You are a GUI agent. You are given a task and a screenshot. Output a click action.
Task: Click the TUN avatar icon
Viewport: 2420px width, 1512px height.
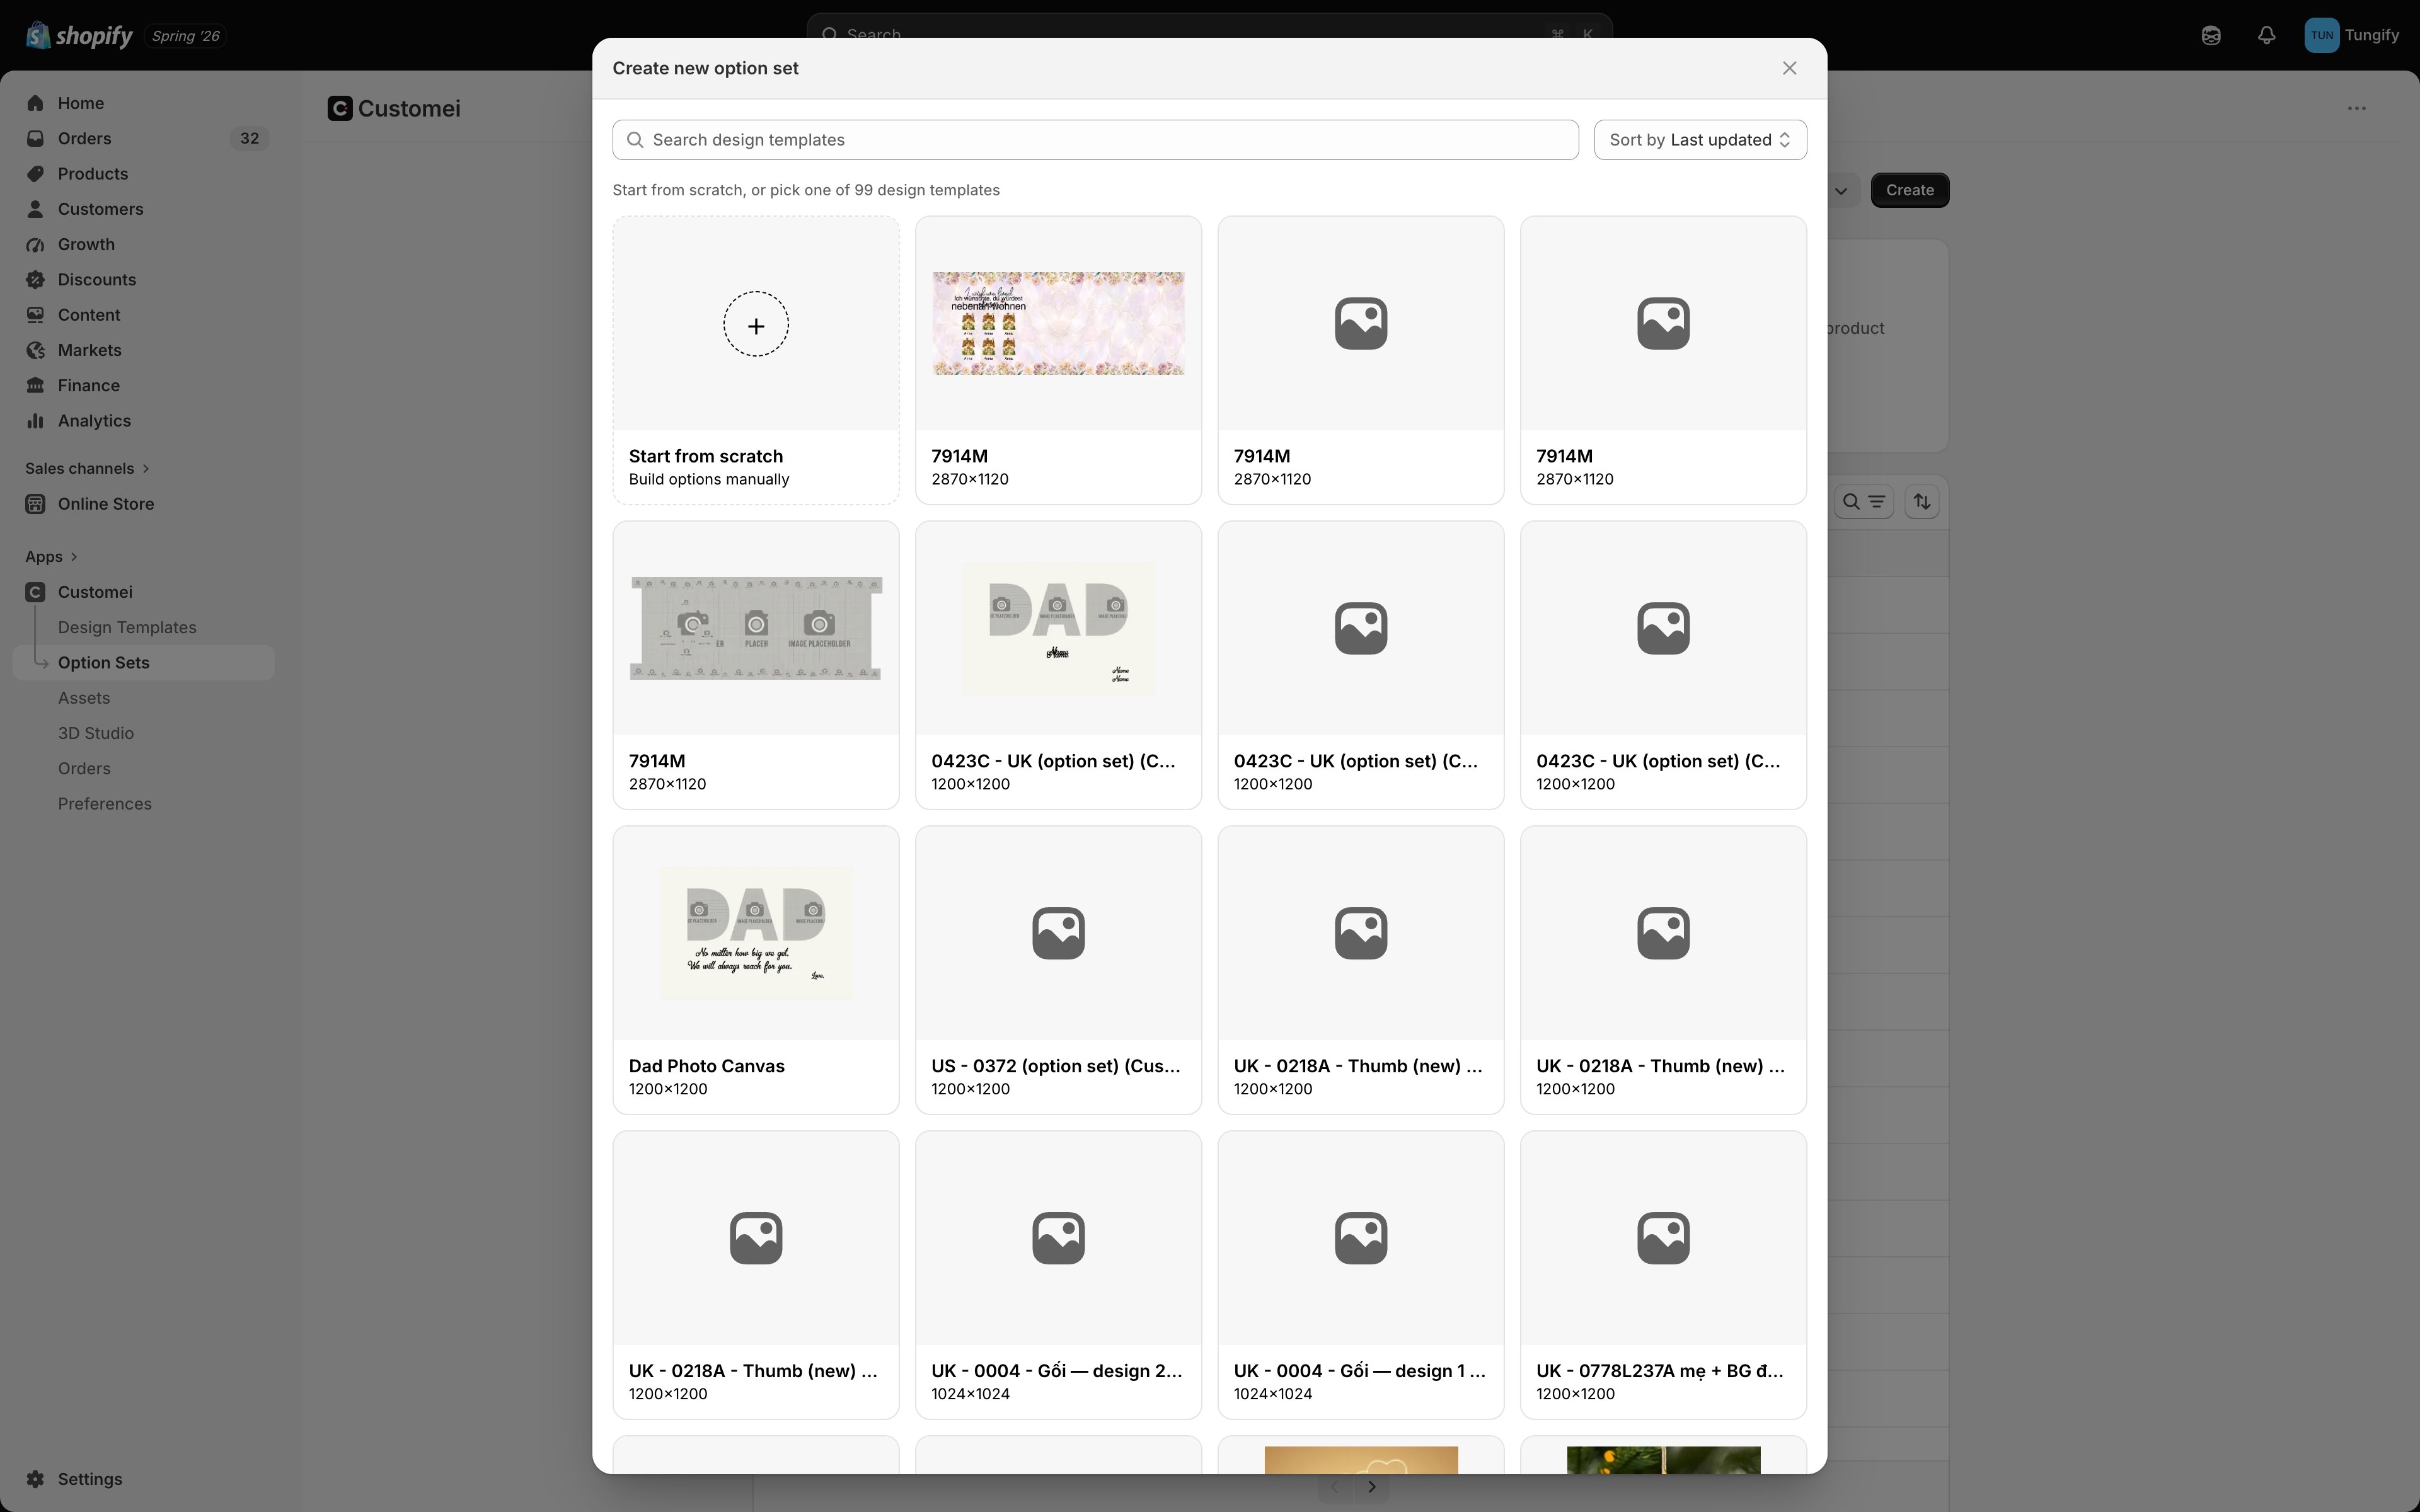(2321, 35)
